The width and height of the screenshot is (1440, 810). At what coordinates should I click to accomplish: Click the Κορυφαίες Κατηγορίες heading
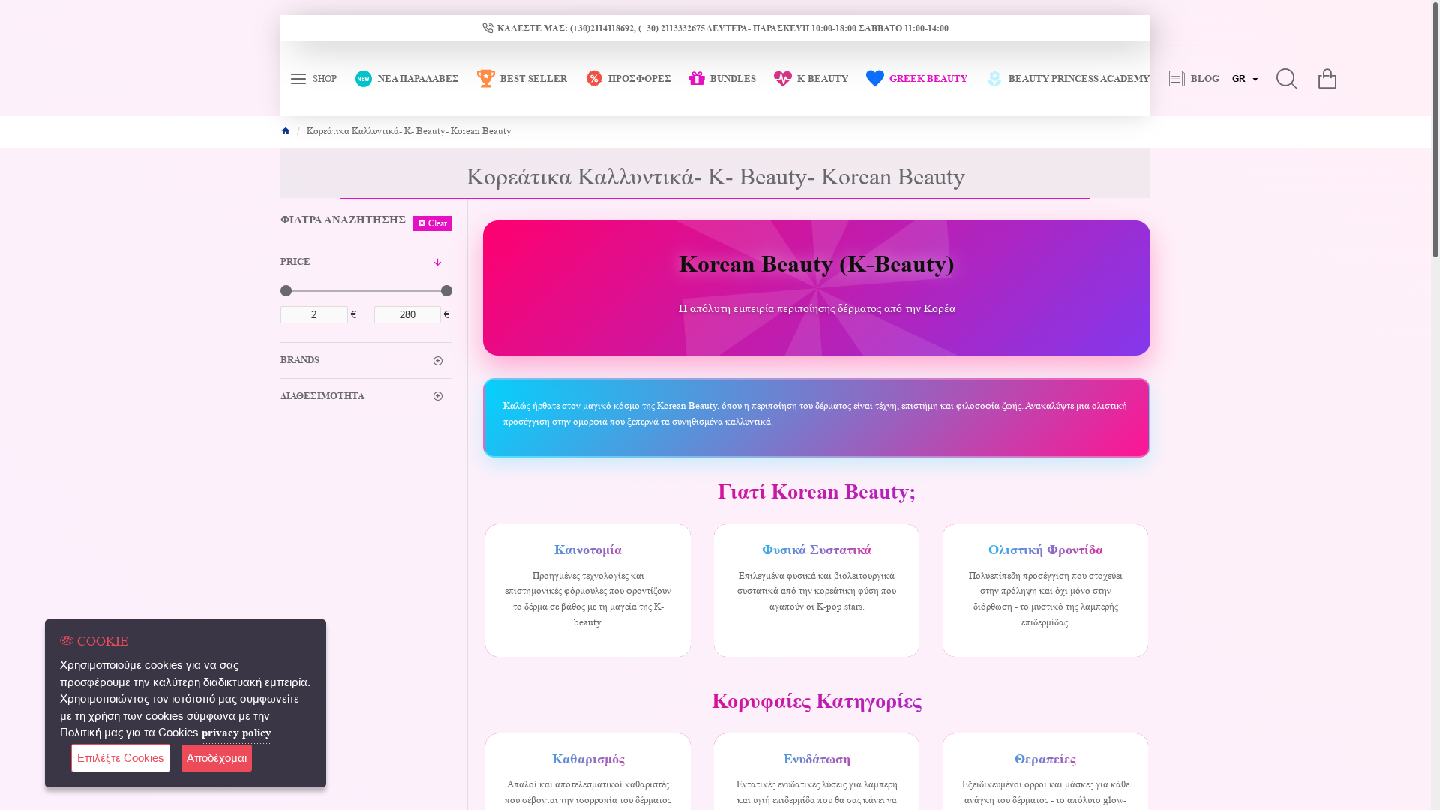817,702
